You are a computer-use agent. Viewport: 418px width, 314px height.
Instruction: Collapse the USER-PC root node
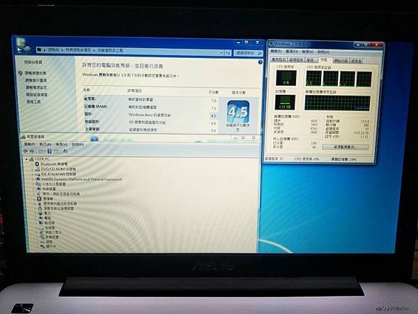click(26, 159)
